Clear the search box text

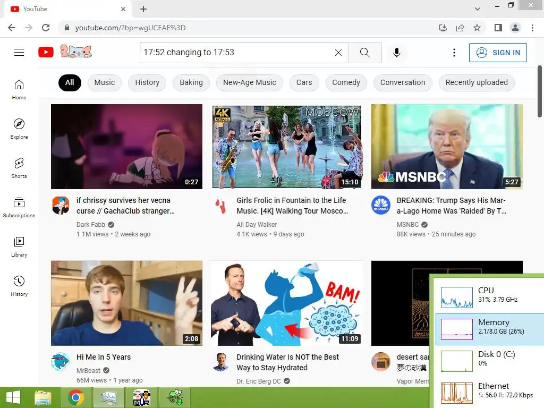pyautogui.click(x=338, y=53)
